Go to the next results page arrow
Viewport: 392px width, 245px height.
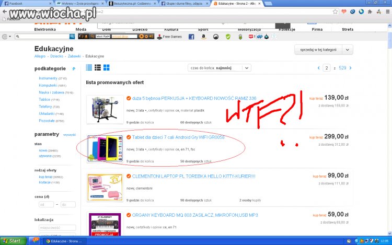tap(351, 68)
